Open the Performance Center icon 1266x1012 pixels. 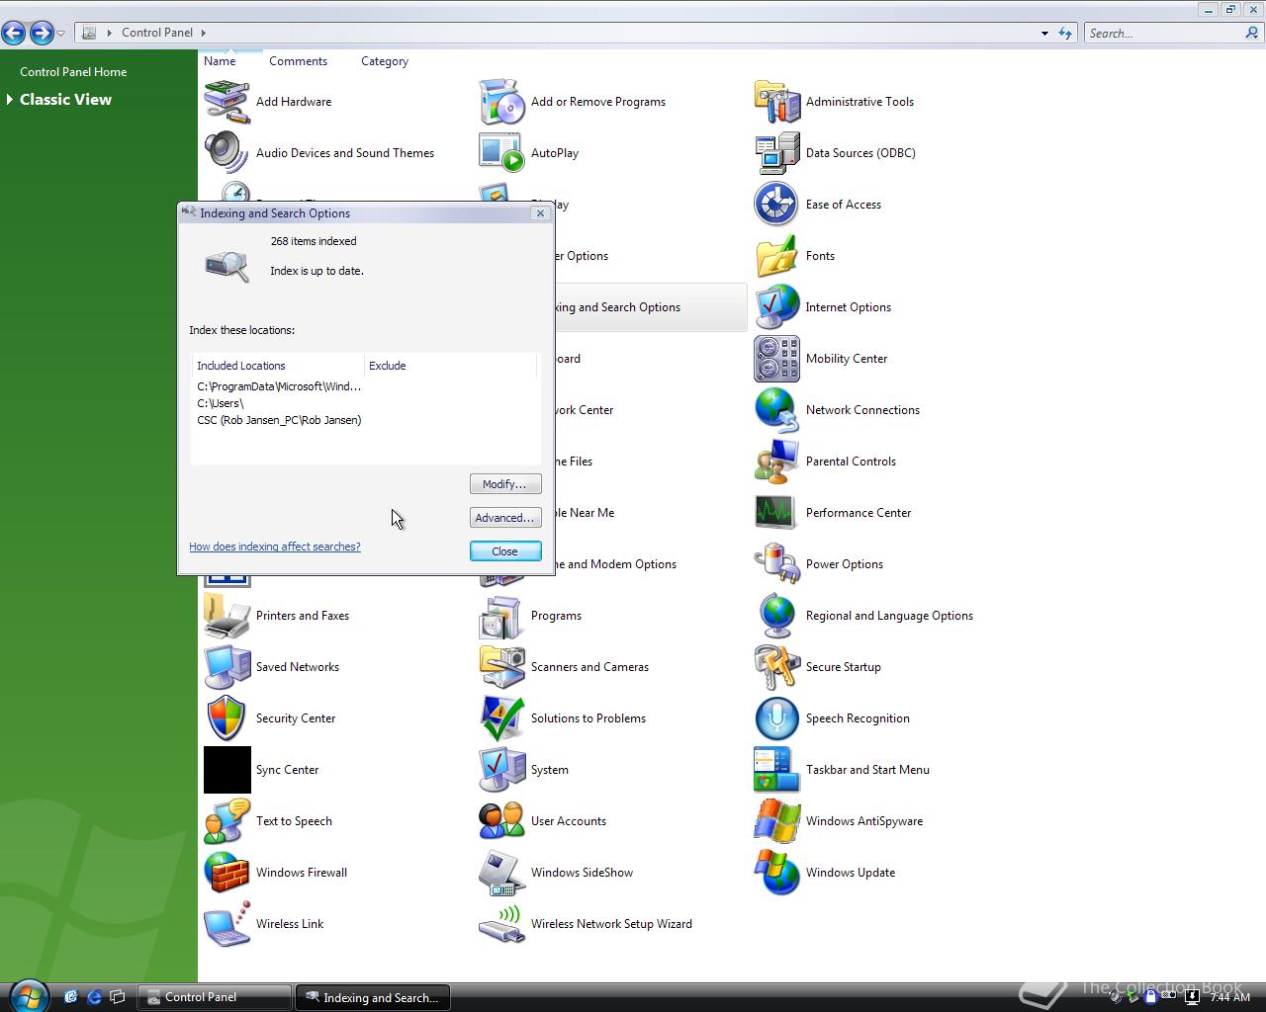tap(776, 513)
